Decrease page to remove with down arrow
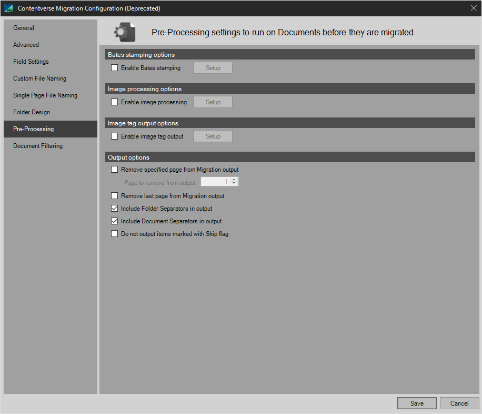 [x=234, y=184]
